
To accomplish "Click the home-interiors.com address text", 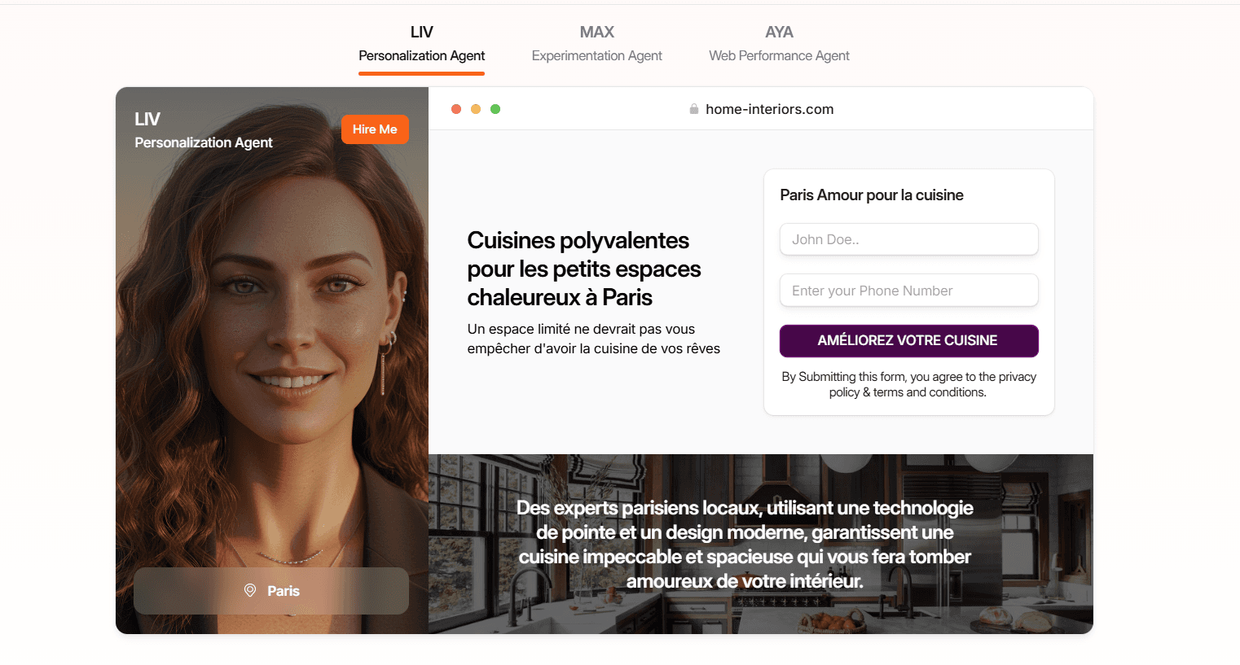I will tap(769, 109).
